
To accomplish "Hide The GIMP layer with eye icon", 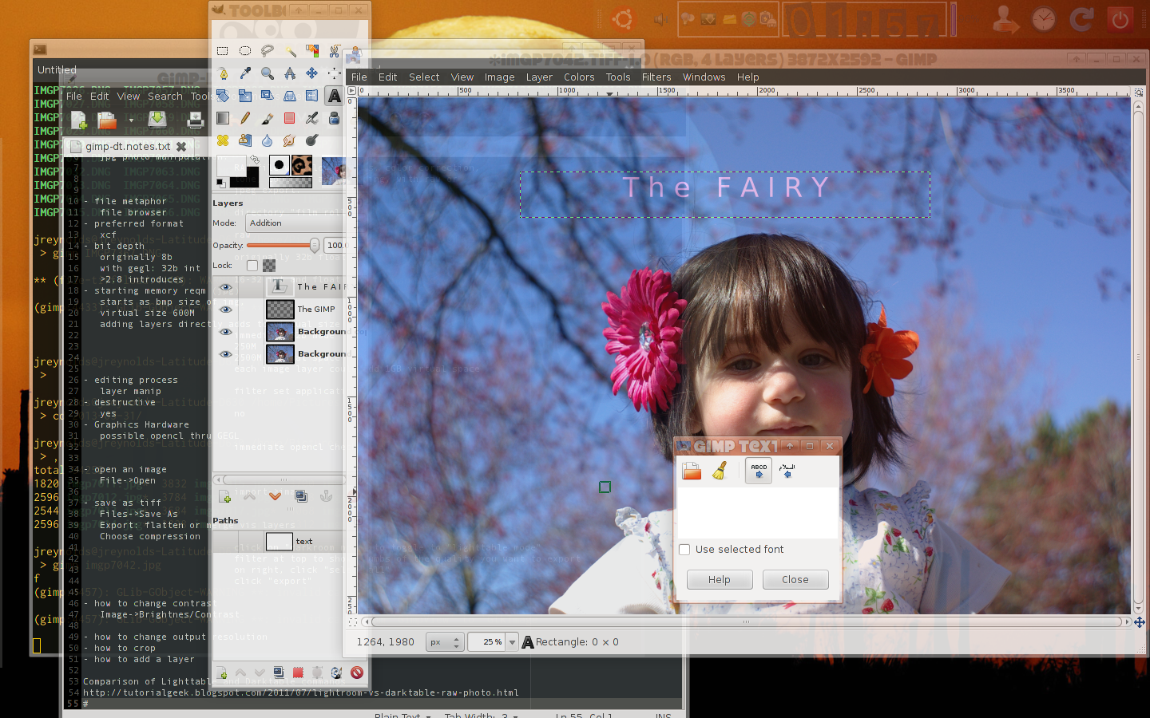I will (x=225, y=310).
